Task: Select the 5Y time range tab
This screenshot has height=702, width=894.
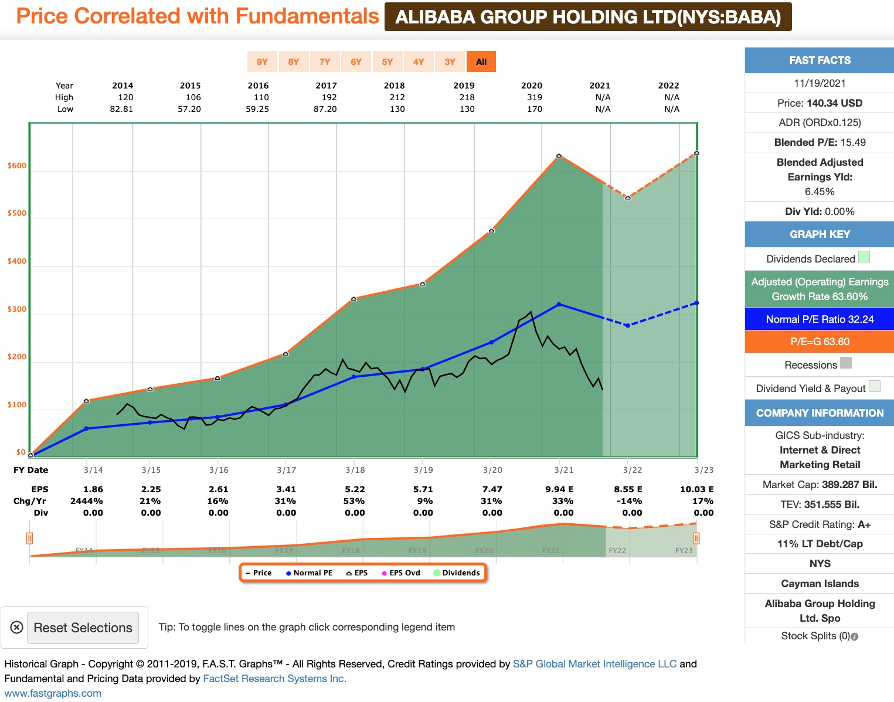Action: point(387,62)
